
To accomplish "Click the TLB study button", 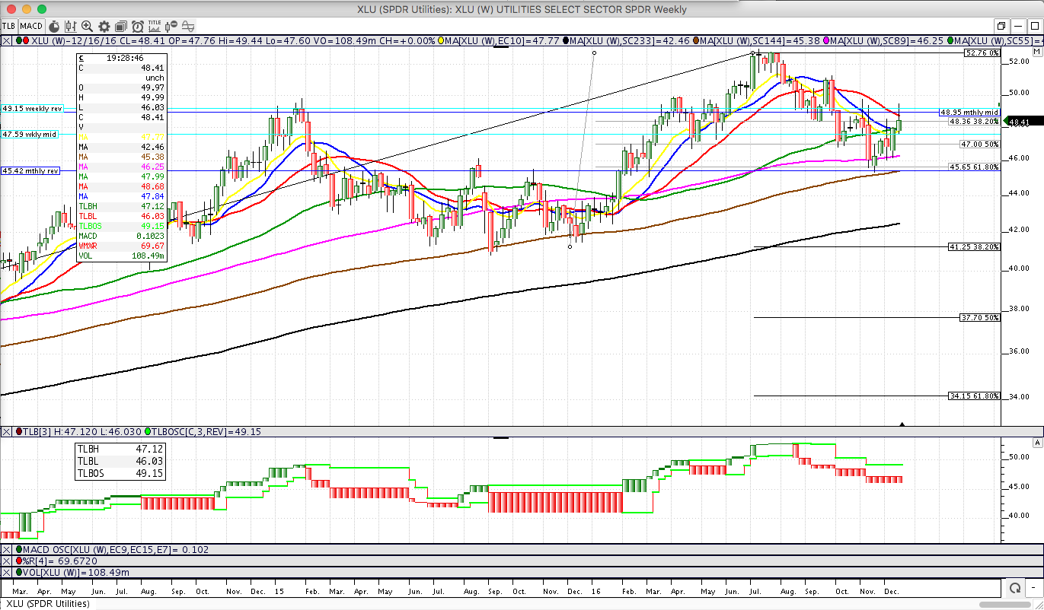I will pyautogui.click(x=9, y=26).
